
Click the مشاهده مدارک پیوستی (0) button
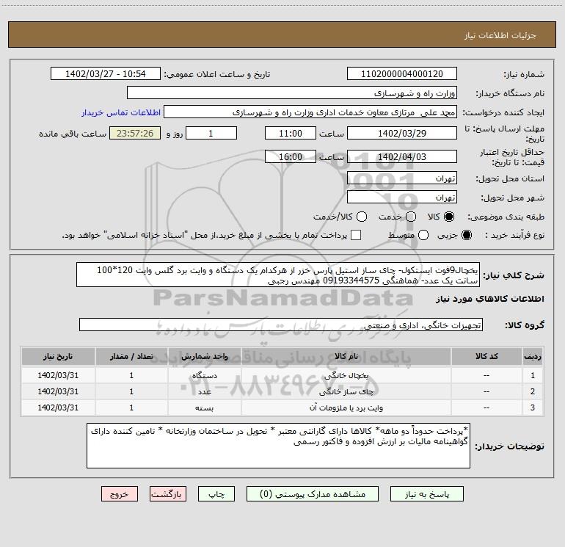click(x=313, y=494)
